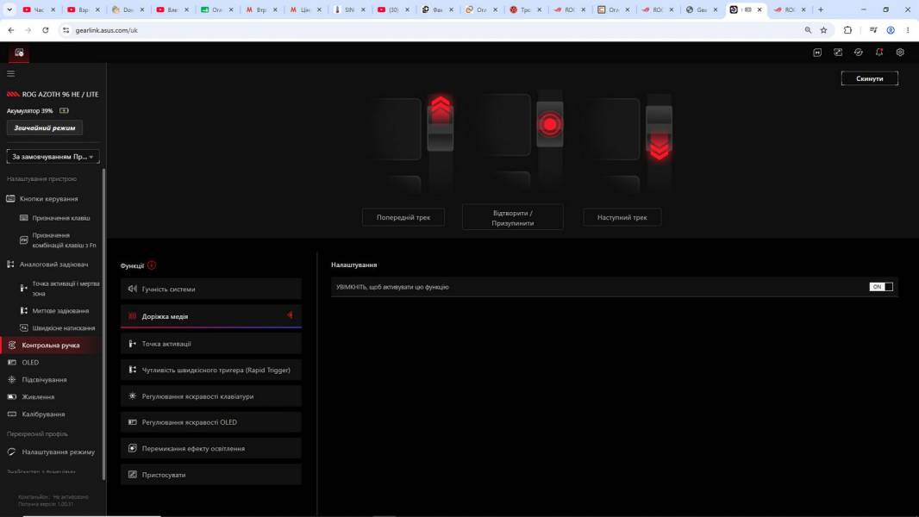The image size is (919, 517).
Task: Click the battery status icon
Action: coord(64,110)
